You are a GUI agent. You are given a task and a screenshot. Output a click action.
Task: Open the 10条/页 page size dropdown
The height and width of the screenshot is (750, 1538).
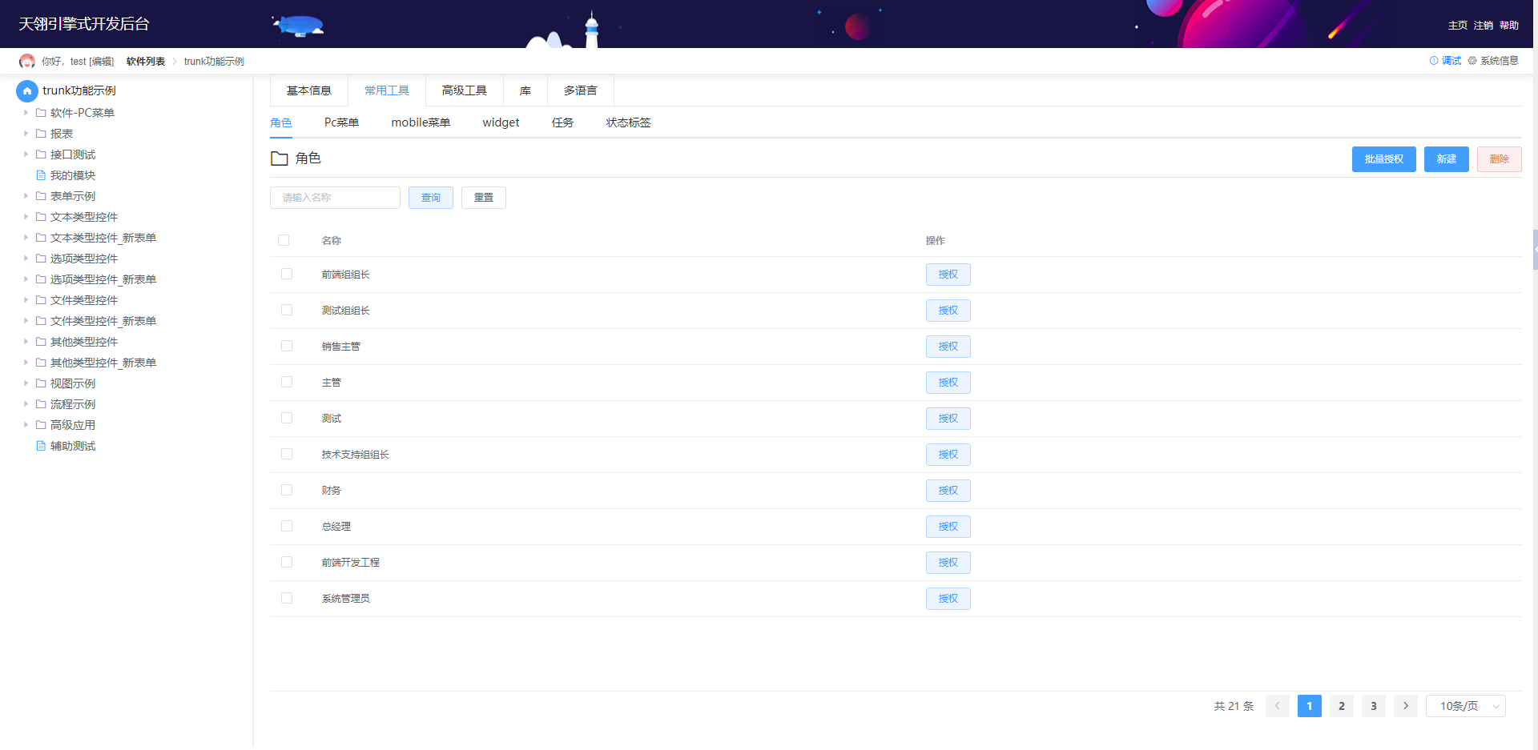pyautogui.click(x=1466, y=706)
